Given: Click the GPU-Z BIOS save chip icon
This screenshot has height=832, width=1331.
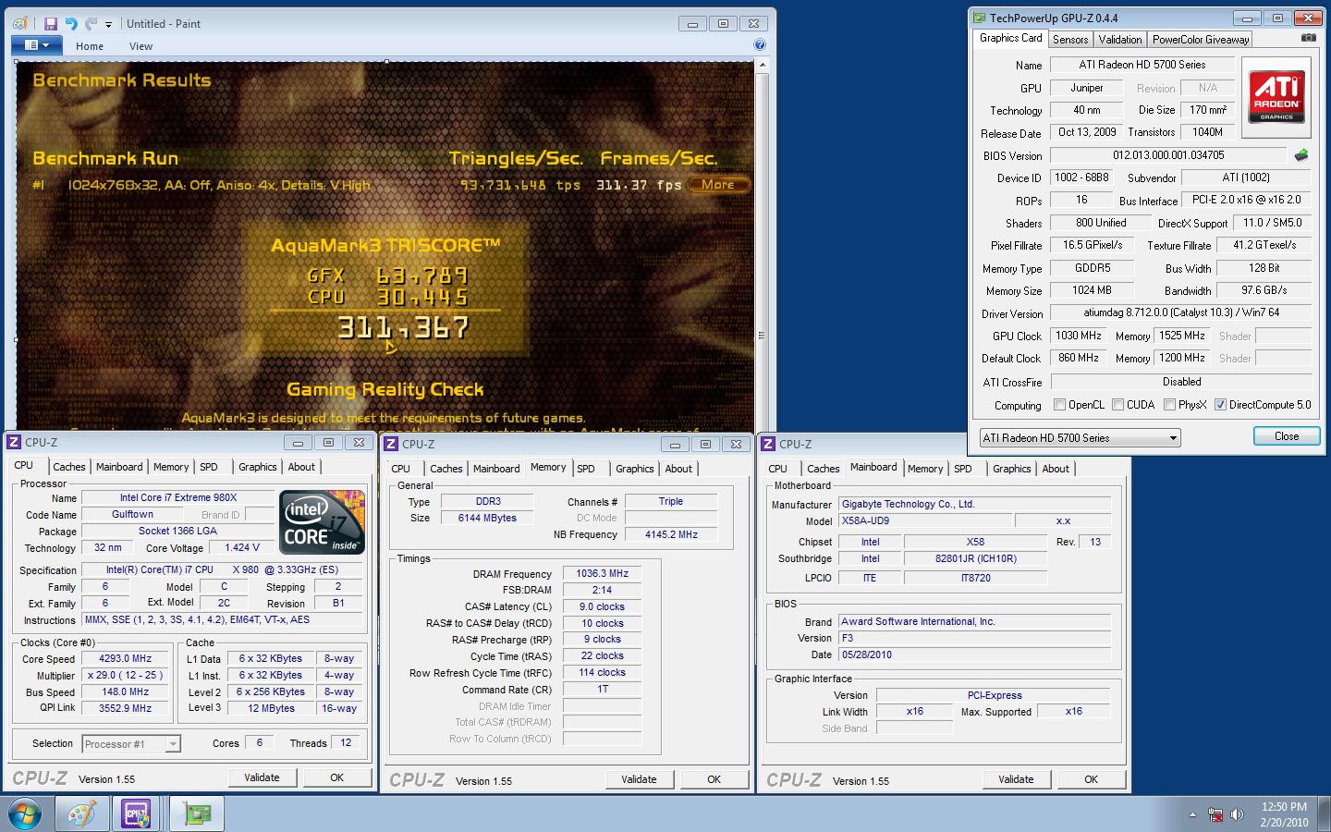Looking at the screenshot, I should 1301,154.
